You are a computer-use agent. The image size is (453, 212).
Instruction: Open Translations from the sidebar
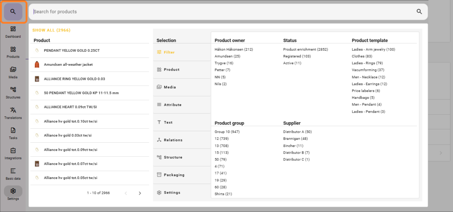pyautogui.click(x=13, y=113)
